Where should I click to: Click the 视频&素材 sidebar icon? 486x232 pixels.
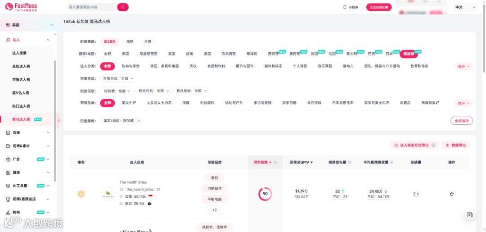coord(9,146)
